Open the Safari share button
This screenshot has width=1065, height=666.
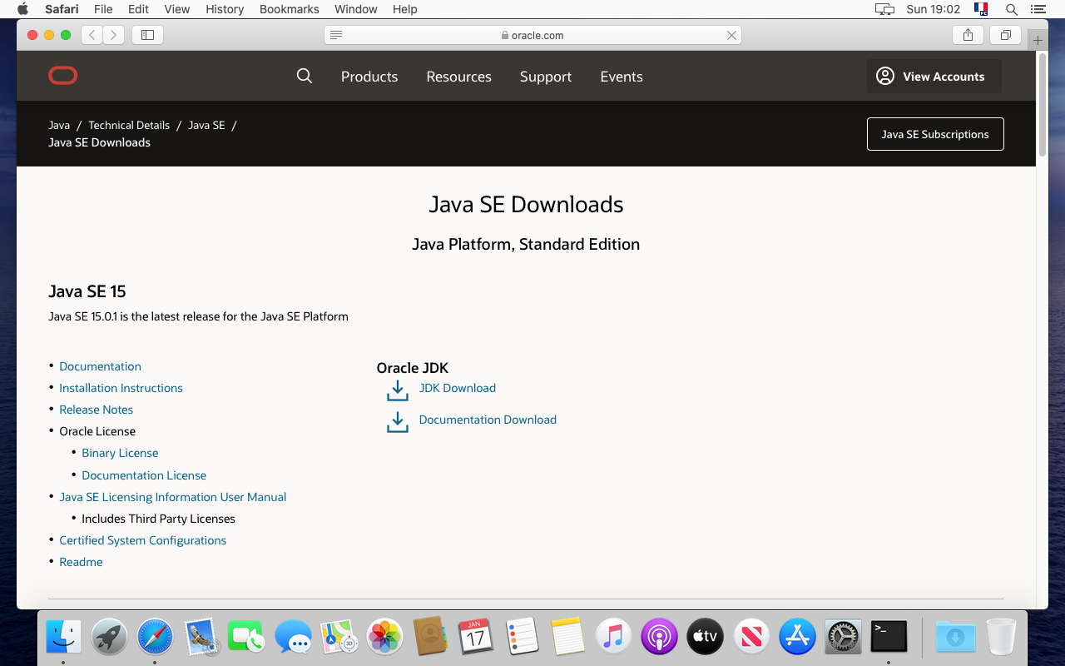[968, 35]
